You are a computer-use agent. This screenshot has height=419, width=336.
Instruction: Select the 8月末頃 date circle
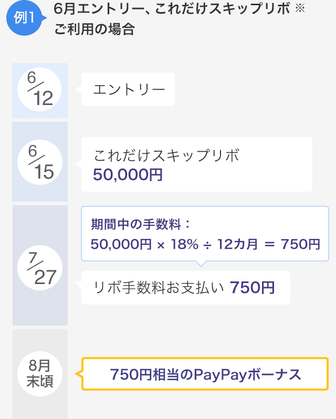click(40, 373)
